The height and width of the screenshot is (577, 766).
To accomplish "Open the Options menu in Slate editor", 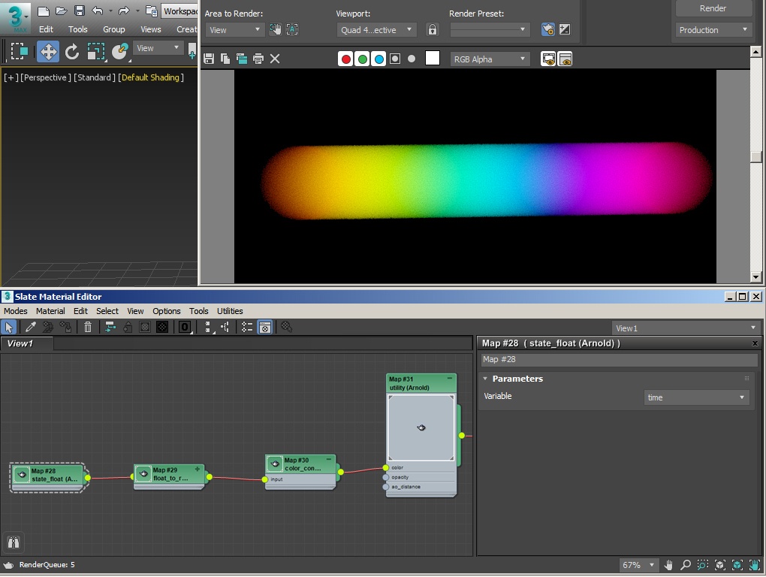I will [167, 311].
